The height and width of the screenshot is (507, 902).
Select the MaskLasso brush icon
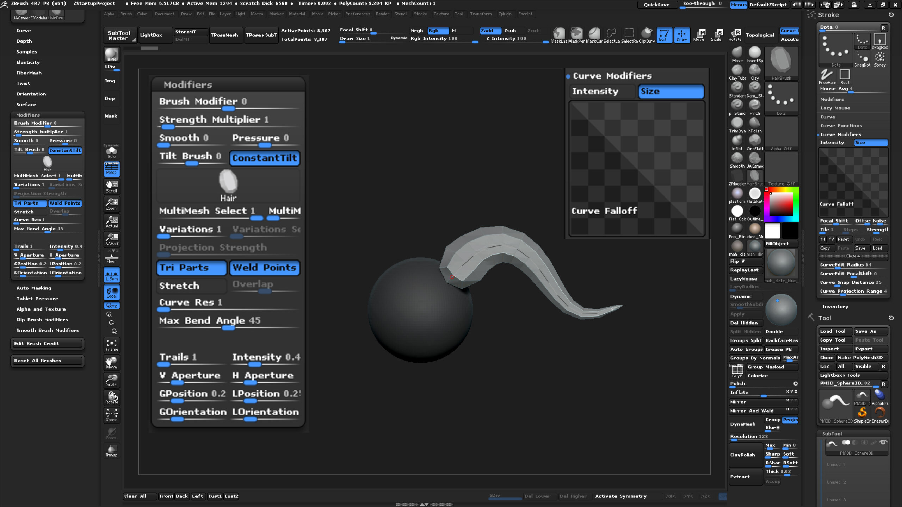pyautogui.click(x=559, y=35)
